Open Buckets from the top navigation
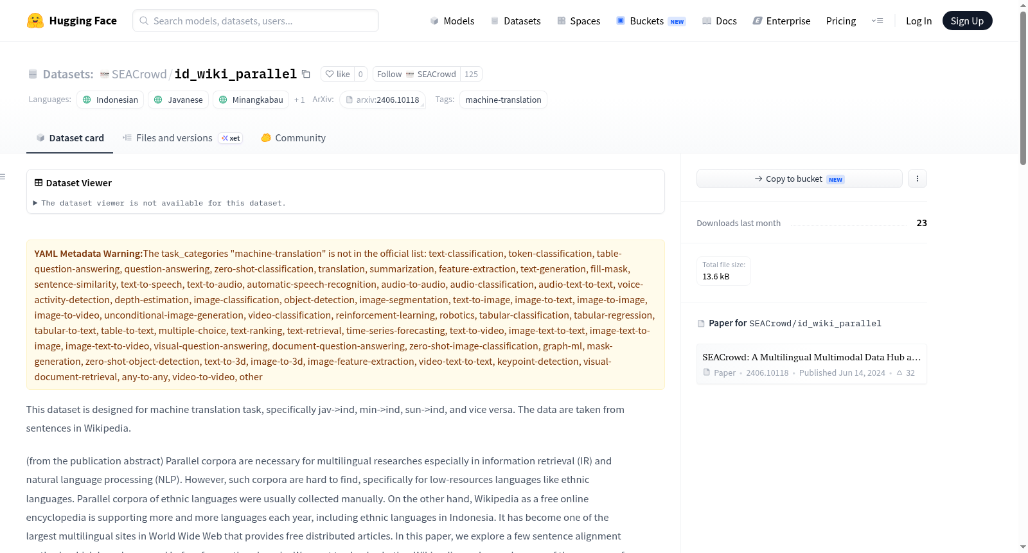 (x=651, y=21)
